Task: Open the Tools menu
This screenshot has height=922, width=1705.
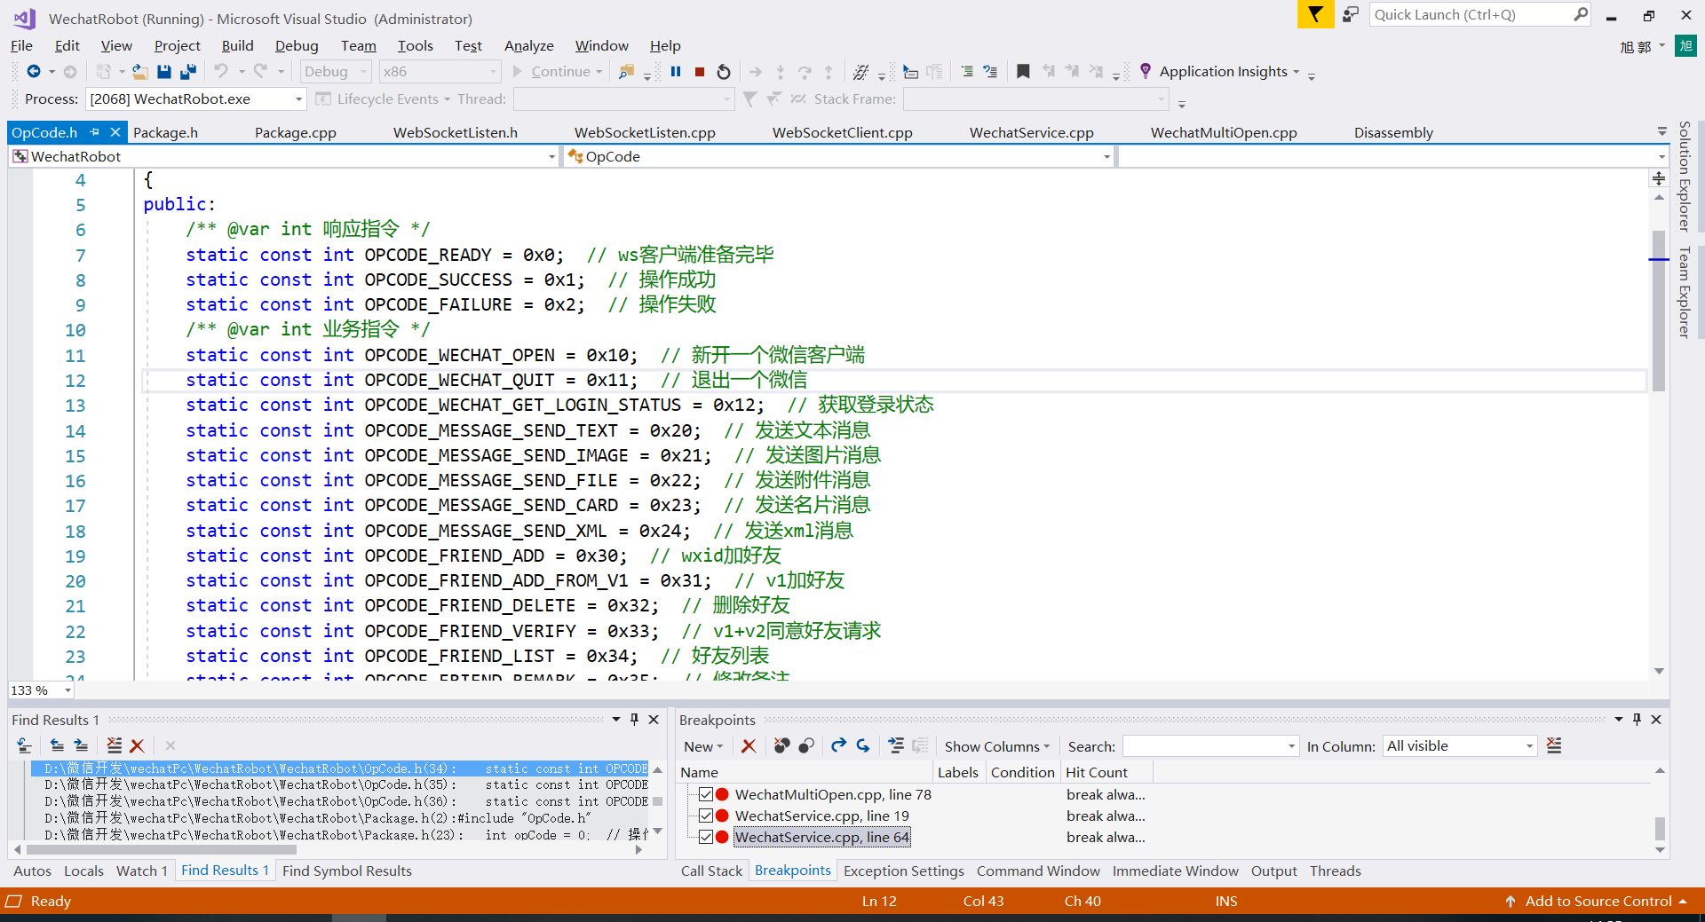Action: pyautogui.click(x=415, y=46)
